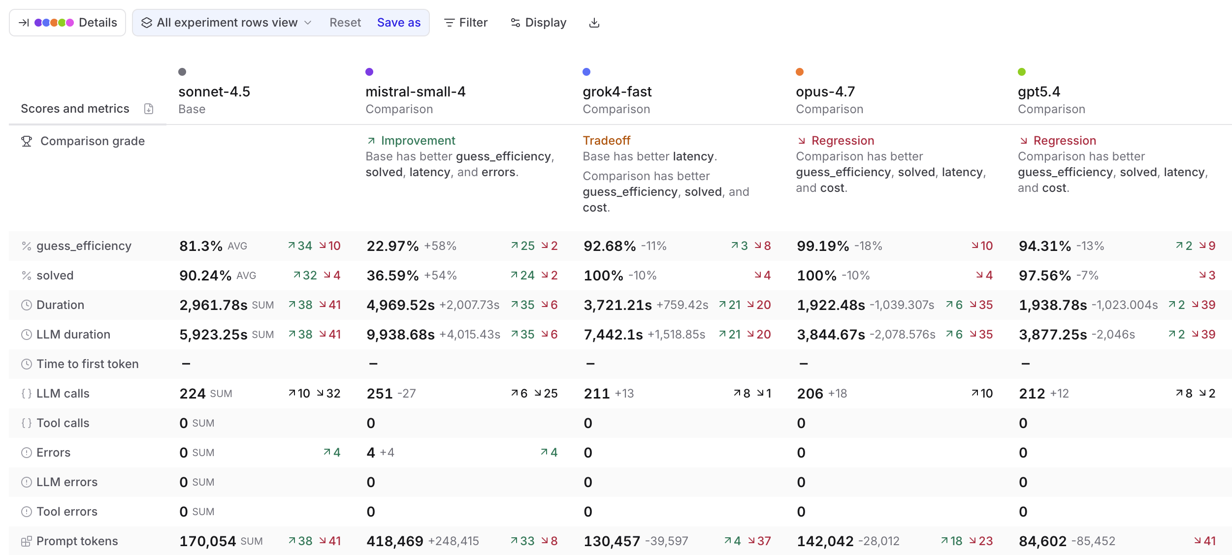The height and width of the screenshot is (555, 1232).
Task: Select the grok4-fast experiment header
Action: click(617, 92)
